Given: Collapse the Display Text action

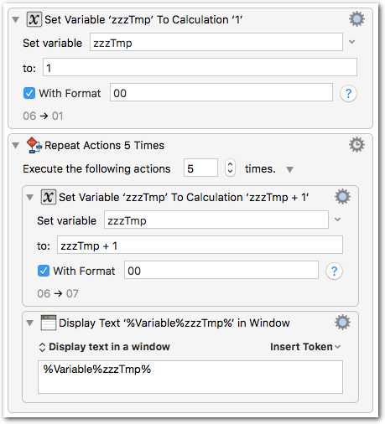Looking at the screenshot, I should coord(30,323).
